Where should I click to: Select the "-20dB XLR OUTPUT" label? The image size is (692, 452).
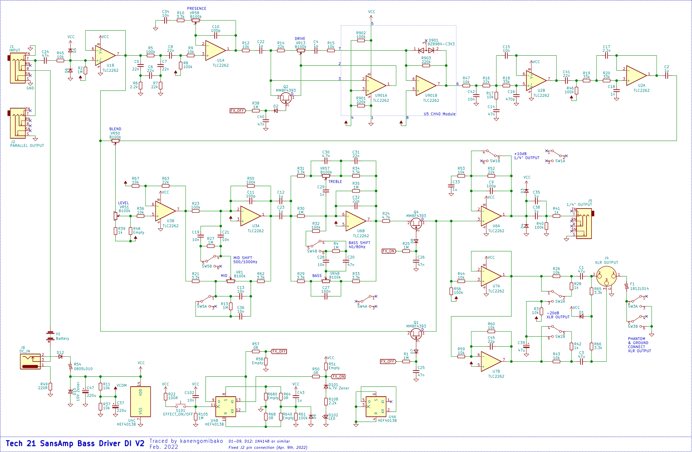coord(558,315)
